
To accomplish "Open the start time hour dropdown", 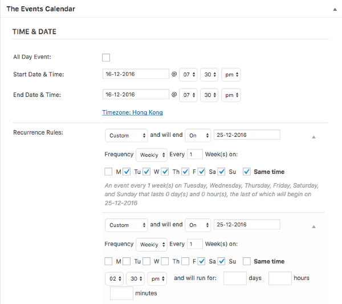I will [188, 75].
